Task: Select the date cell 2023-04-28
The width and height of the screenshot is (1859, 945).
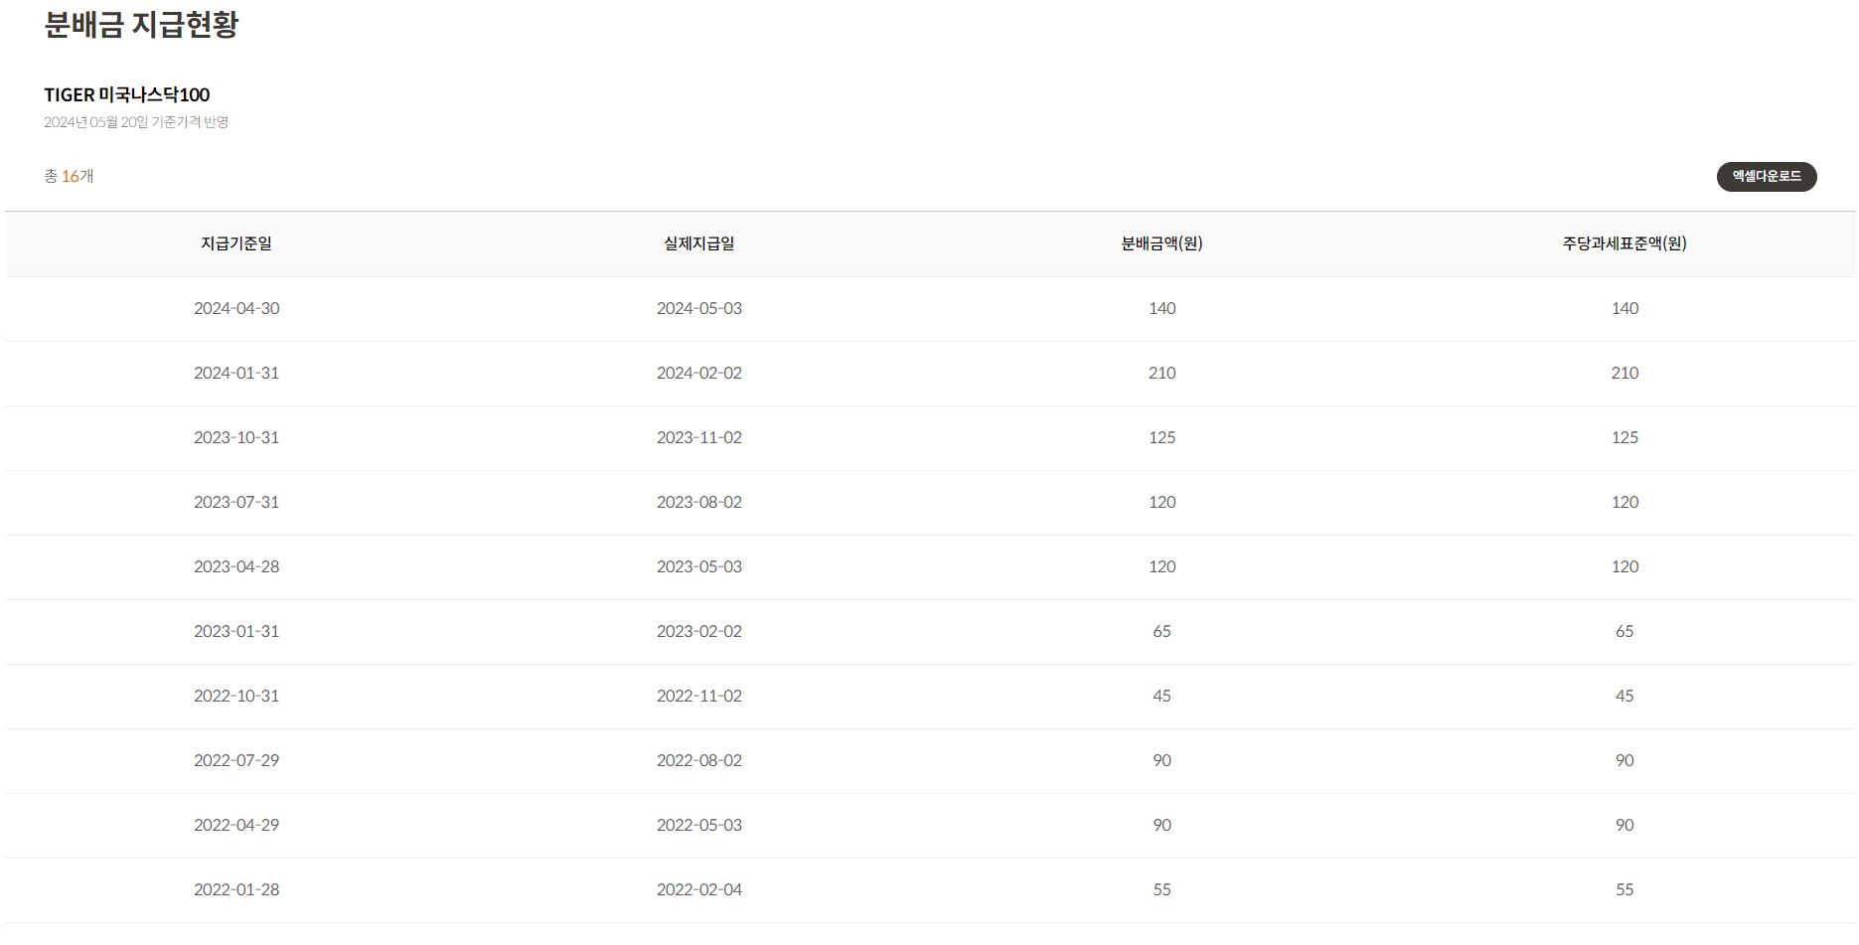Action: tap(236, 566)
